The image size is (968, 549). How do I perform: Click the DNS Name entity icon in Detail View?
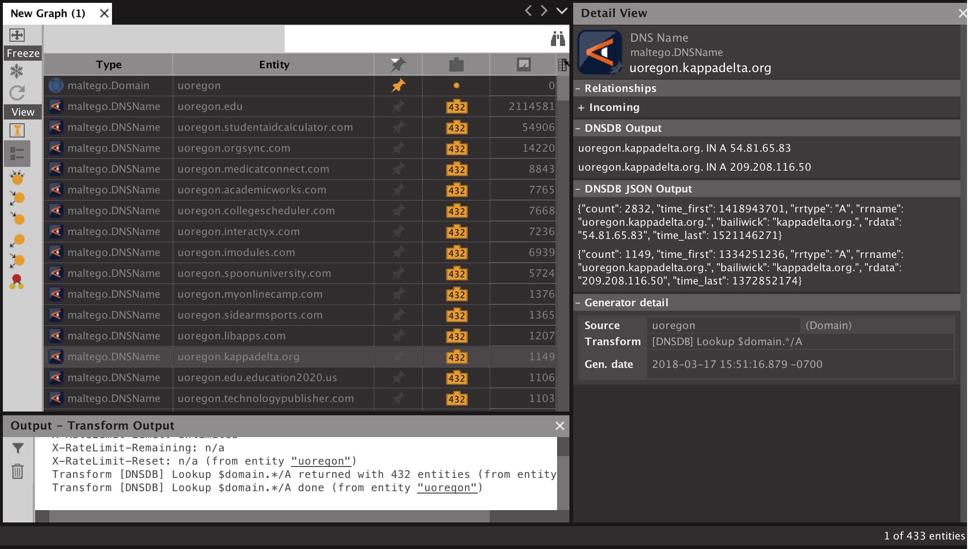coord(600,53)
